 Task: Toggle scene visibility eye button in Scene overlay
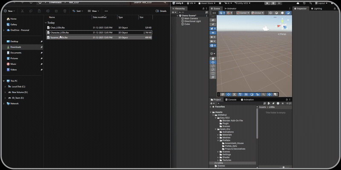point(213,33)
